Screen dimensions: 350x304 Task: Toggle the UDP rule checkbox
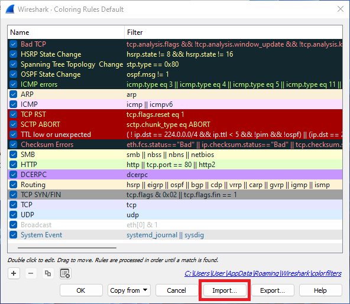tap(14, 215)
